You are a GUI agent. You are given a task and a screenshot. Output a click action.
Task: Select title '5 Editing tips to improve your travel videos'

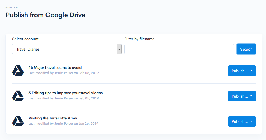66,93
